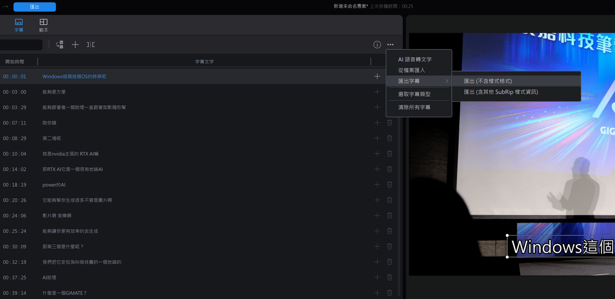Add subtitle after 第二塊呢 row

click(377, 138)
